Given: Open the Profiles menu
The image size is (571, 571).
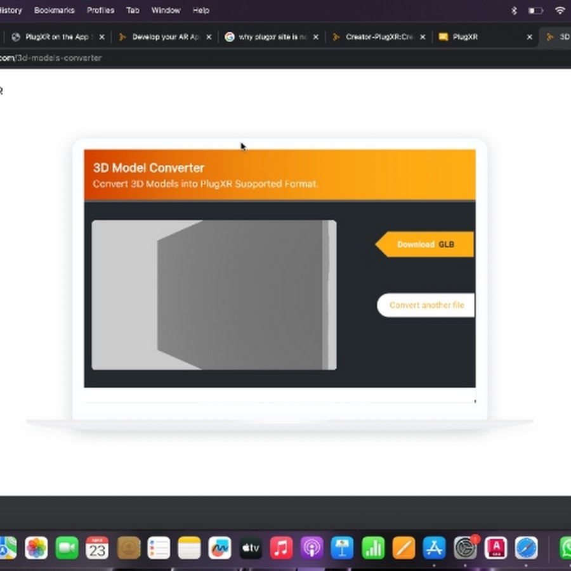Looking at the screenshot, I should coord(100,10).
